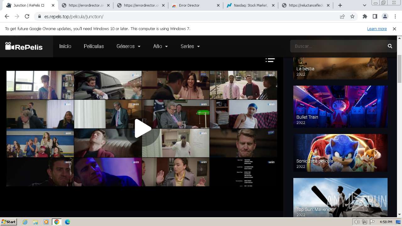
Task: Open File Explorer from taskbar
Action: (35, 222)
